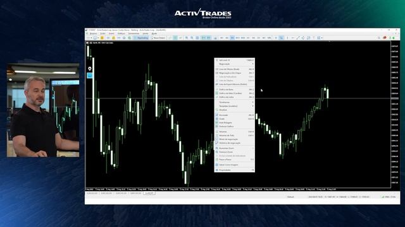This screenshot has height=227, width=405.
Task: Click the map pin icon on the chart
Action: (x=90, y=69)
